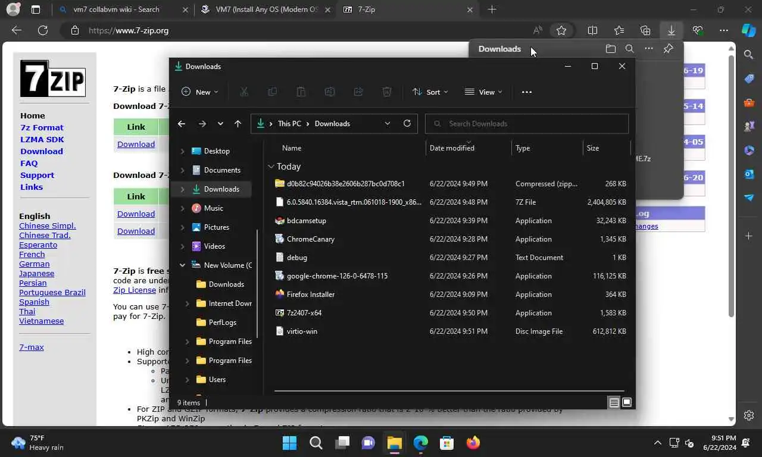The image size is (762, 457).
Task: Switch to details view in status bar
Action: click(x=614, y=403)
